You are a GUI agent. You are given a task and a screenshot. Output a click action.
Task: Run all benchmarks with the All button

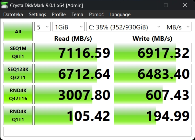click(x=18, y=31)
